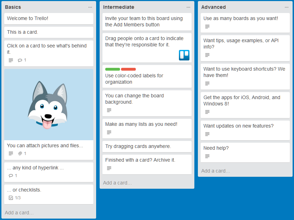
Task: Click description icon on 'Need help?' card
Action: [207, 156]
